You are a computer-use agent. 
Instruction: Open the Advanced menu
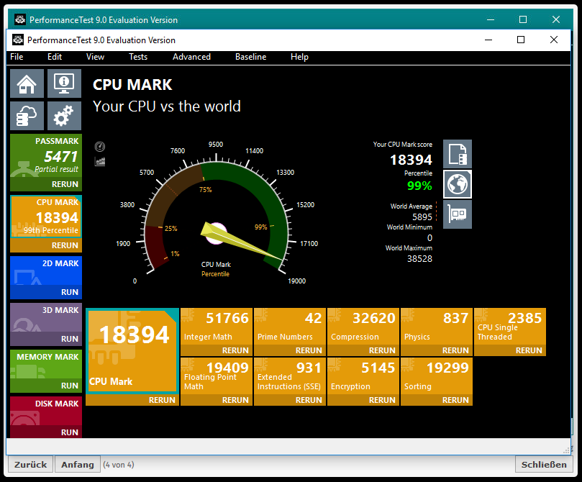click(x=191, y=57)
